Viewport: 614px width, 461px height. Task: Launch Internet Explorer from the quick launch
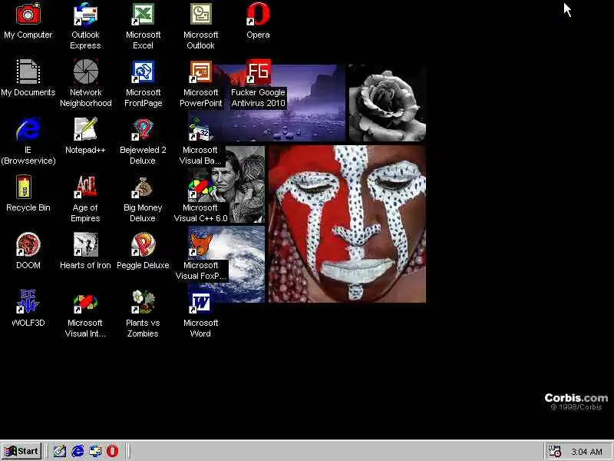pos(78,451)
